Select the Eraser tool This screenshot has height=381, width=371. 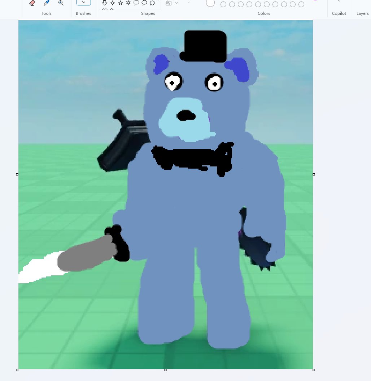tap(32, 3)
